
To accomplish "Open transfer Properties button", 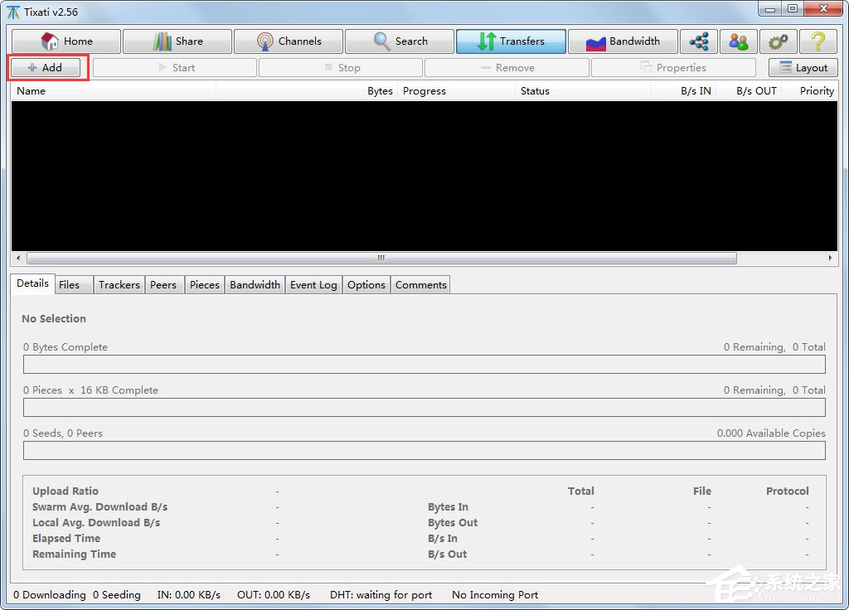I will click(673, 68).
